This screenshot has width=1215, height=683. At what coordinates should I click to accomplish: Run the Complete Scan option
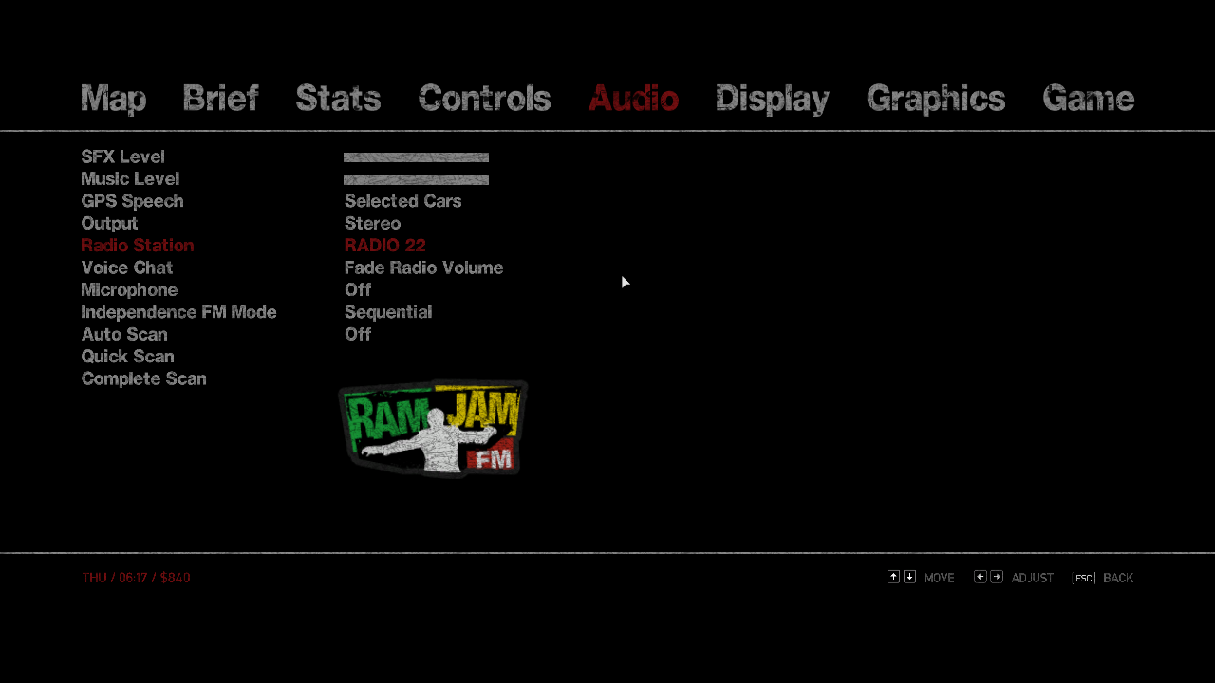(x=144, y=378)
